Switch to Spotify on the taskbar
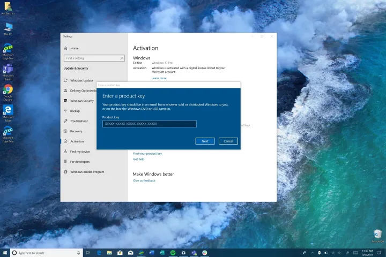 (x=173, y=253)
